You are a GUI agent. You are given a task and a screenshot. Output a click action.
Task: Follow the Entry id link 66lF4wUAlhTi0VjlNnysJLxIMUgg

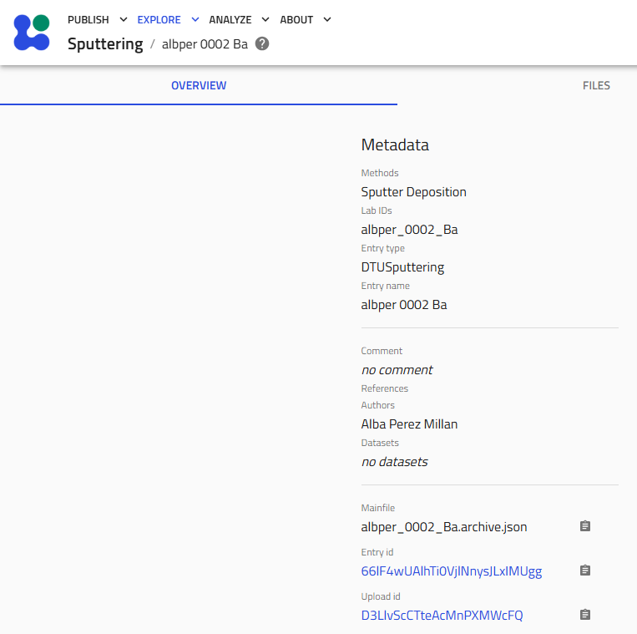451,571
